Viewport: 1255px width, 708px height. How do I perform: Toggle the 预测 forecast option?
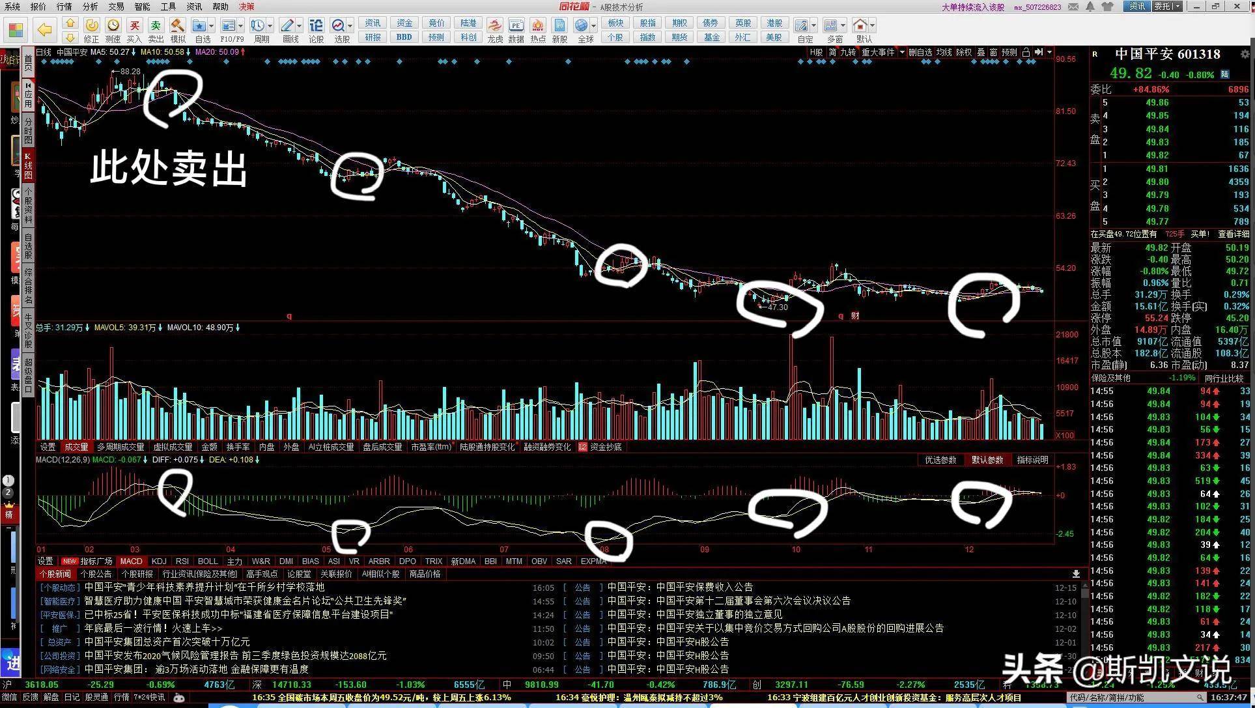click(1009, 52)
